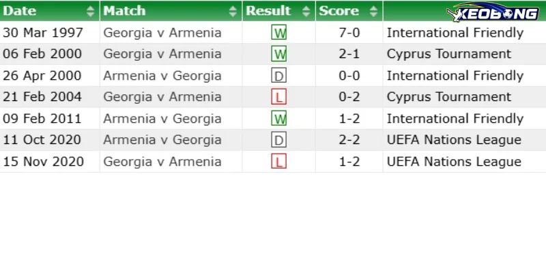Click the L result icon for 21 Feb 2004

point(278,97)
